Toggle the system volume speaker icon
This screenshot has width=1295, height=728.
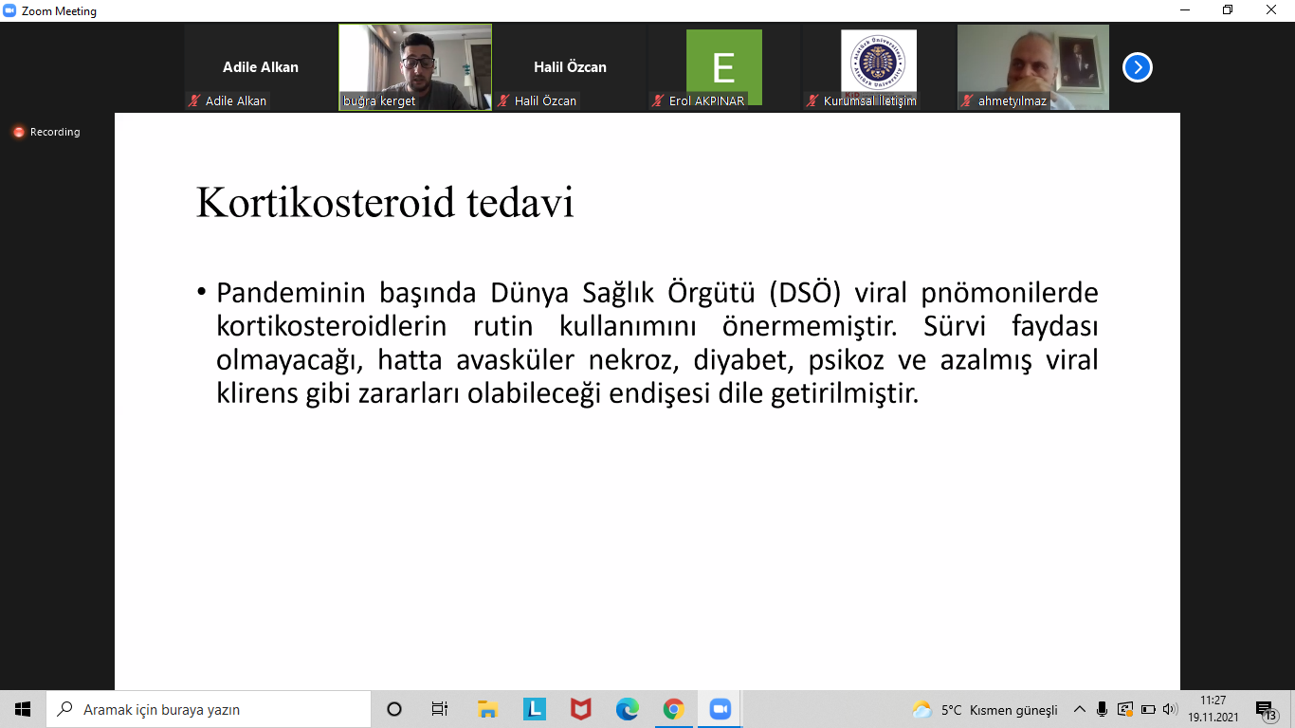tap(1170, 709)
